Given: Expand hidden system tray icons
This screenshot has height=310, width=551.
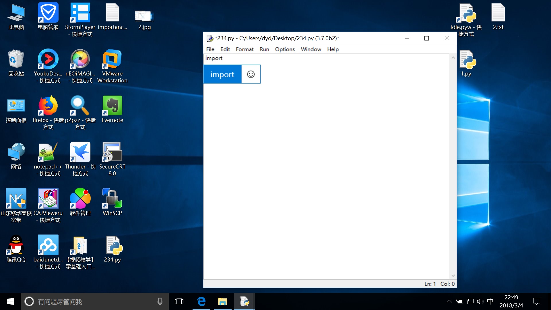Looking at the screenshot, I should pyautogui.click(x=449, y=301).
